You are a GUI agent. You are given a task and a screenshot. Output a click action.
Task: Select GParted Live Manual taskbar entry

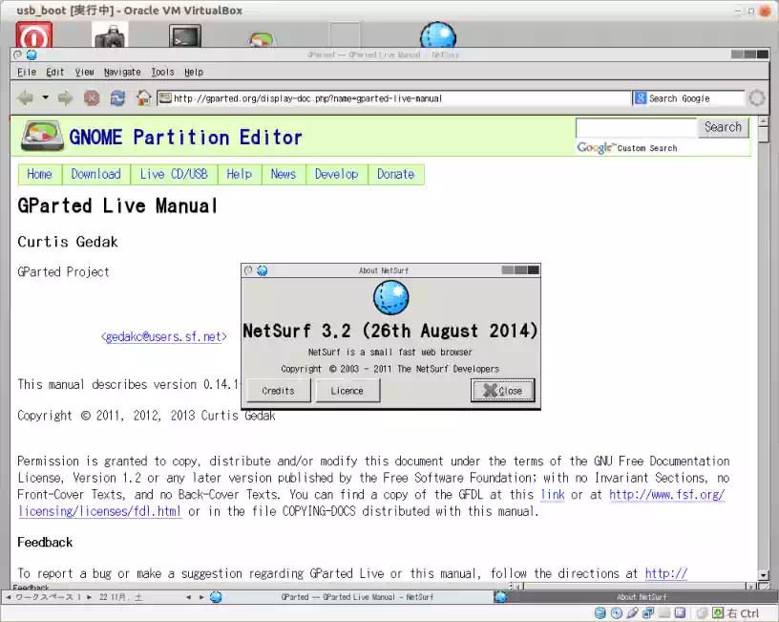[350, 597]
